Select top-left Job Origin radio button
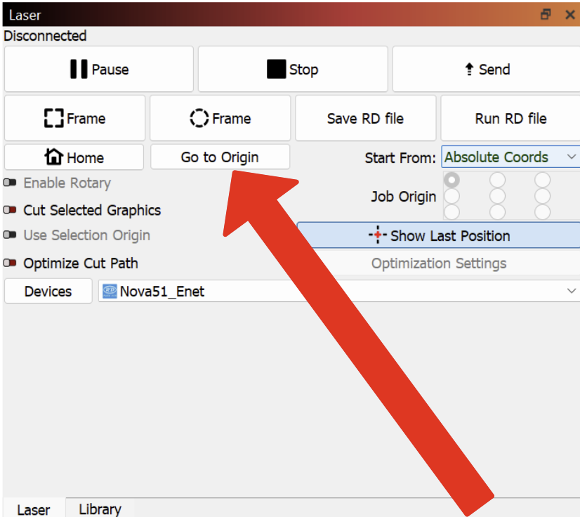The image size is (580, 517). (x=452, y=181)
